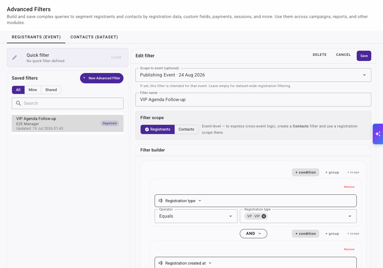This screenshot has height=268, width=383.
Task: Open the Registration type value dropdown arrow
Action: [x=350, y=216]
